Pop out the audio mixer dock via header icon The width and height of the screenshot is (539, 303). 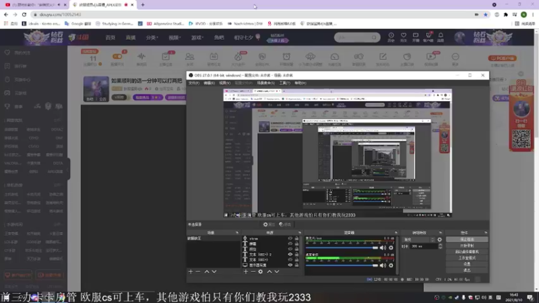pos(396,232)
